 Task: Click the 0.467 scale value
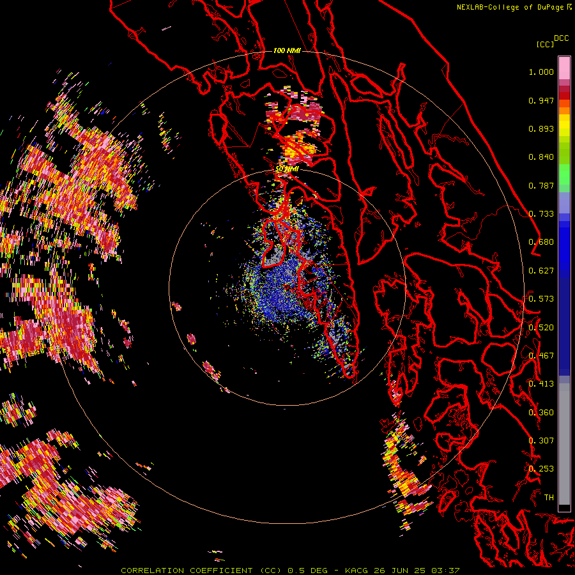tap(541, 356)
